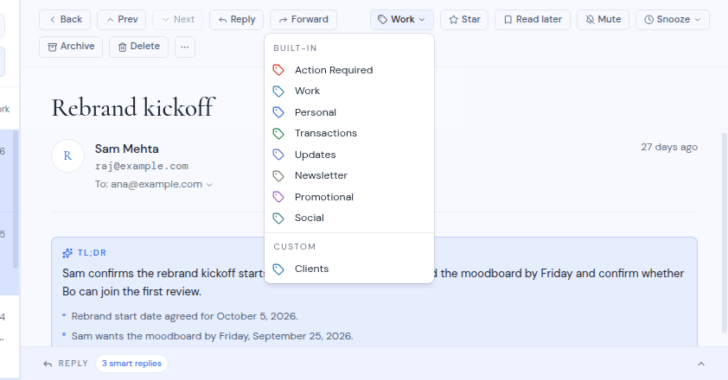The width and height of the screenshot is (728, 380).
Task: Click the trash can icon
Action: click(x=122, y=47)
